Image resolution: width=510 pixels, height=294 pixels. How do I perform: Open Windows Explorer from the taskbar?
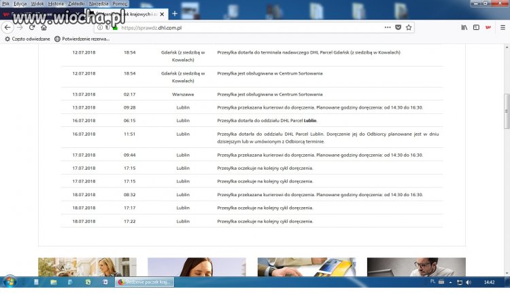click(x=53, y=282)
